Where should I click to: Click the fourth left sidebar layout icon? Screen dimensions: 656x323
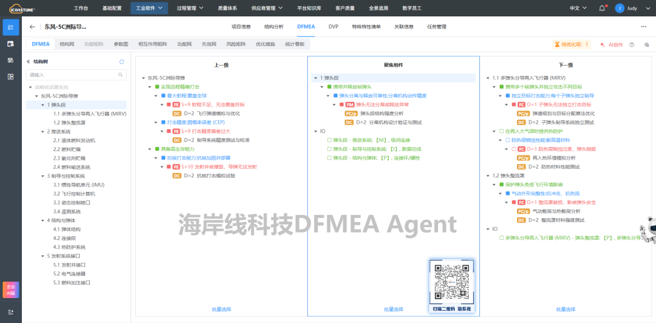[x=11, y=76]
